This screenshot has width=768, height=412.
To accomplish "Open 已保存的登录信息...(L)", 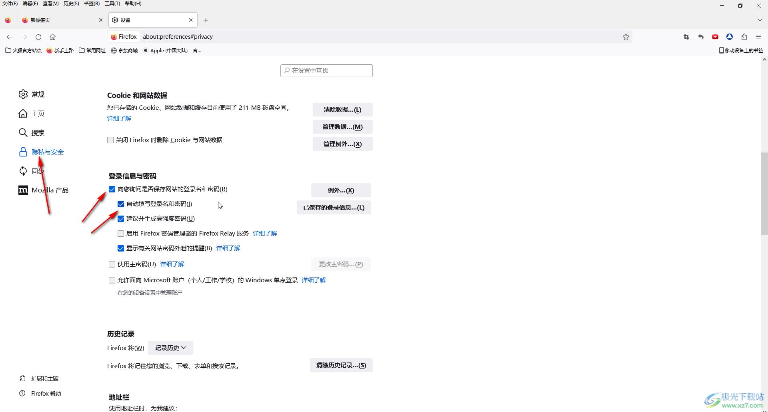I will [x=334, y=207].
